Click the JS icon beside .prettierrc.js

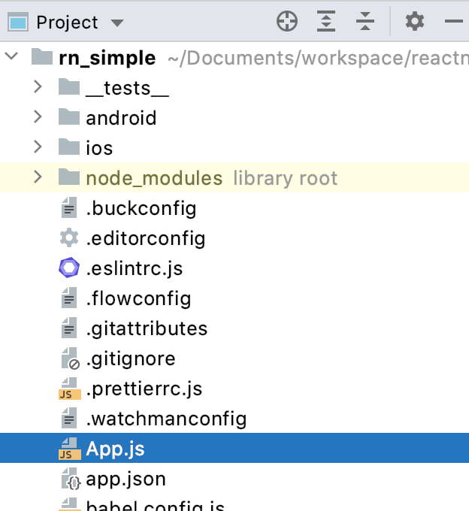pyautogui.click(x=68, y=389)
